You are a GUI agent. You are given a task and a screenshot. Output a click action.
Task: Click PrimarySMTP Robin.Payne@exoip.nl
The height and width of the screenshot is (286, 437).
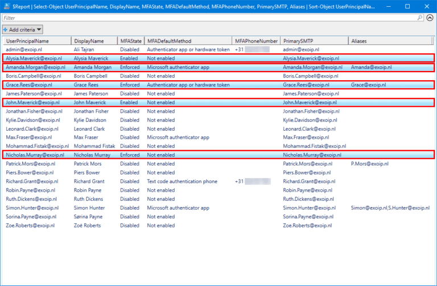click(307, 190)
